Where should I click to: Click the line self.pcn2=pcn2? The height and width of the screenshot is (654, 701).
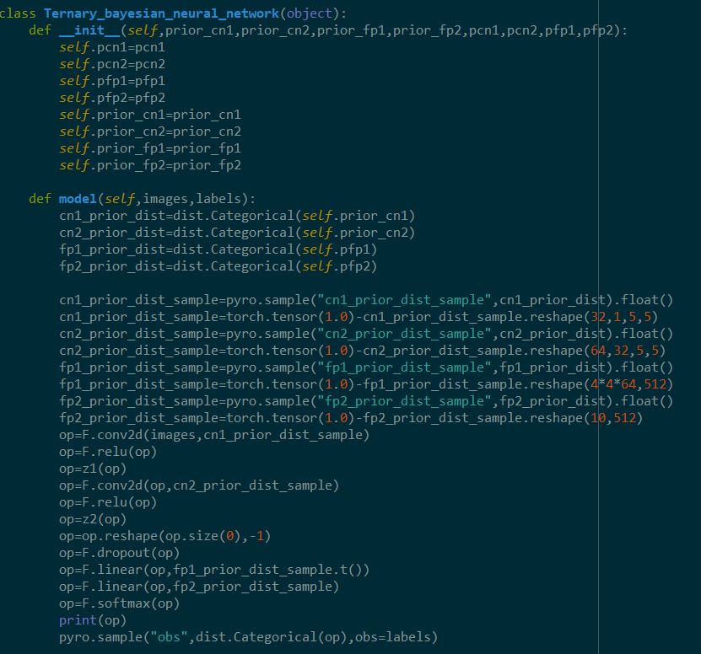point(112,64)
